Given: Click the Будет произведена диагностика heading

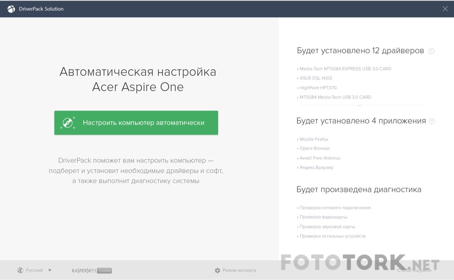Looking at the screenshot, I should pyautogui.click(x=359, y=190).
